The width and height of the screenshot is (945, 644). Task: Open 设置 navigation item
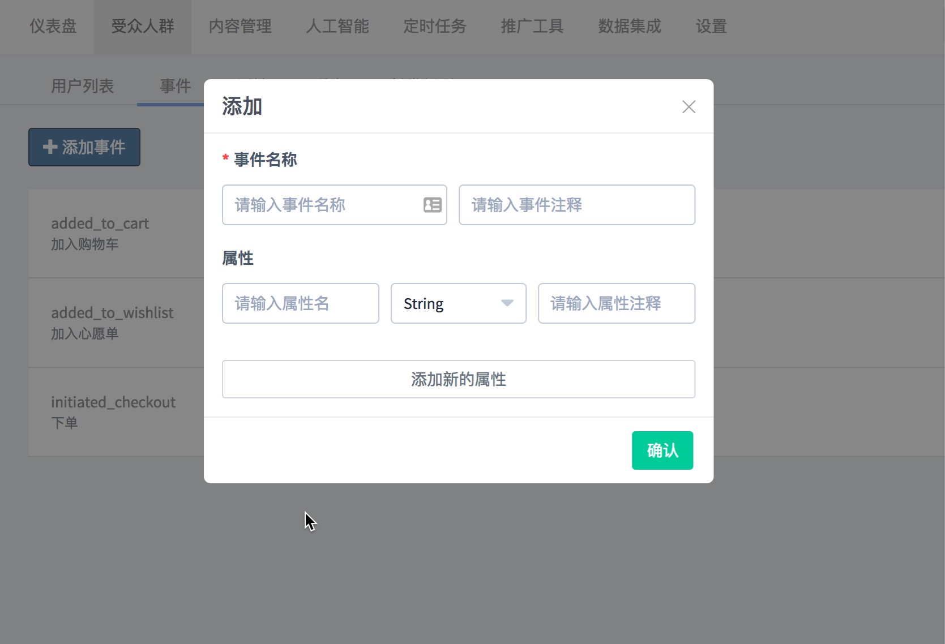coord(711,27)
